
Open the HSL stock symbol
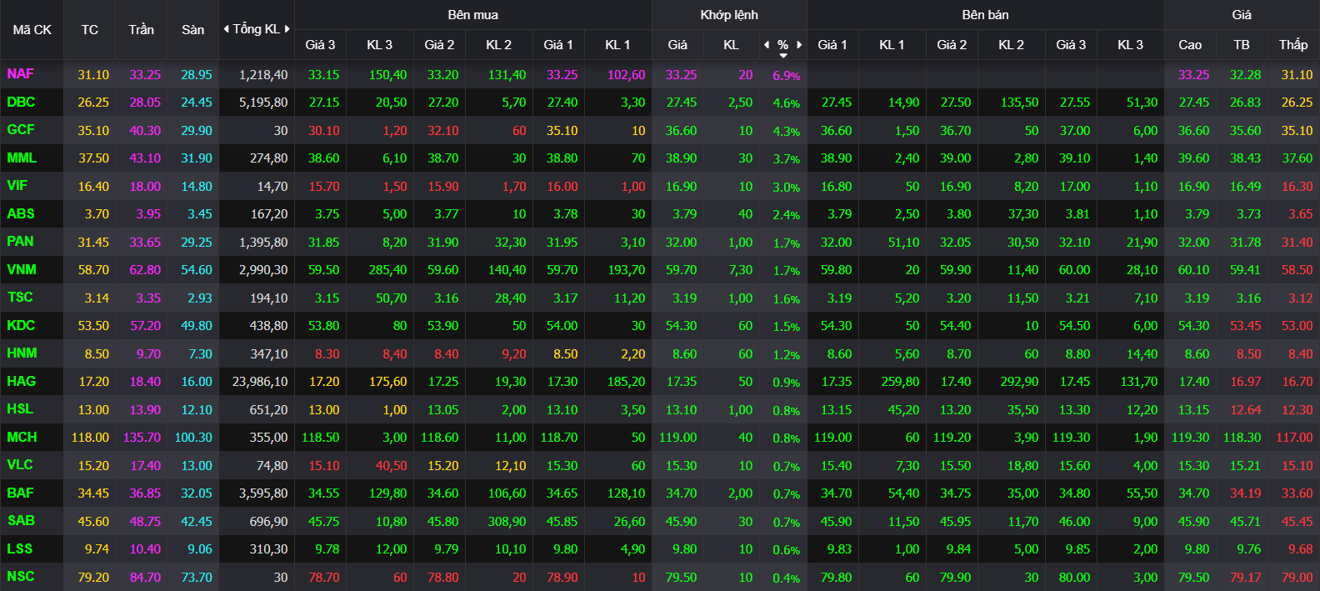tap(20, 409)
